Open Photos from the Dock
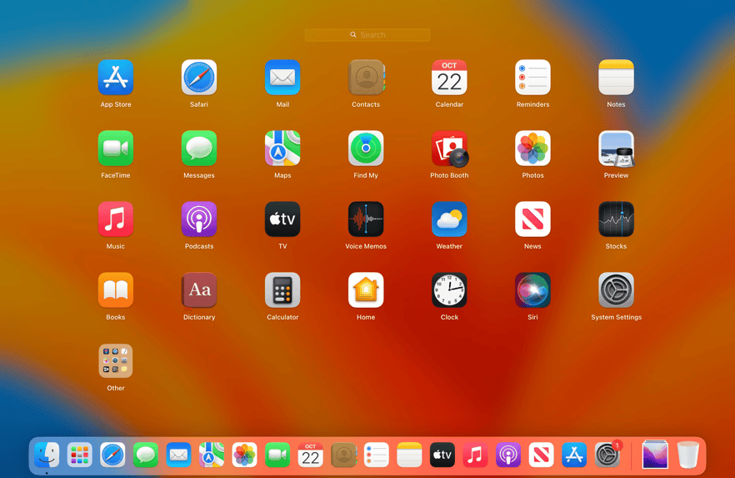 tap(245, 455)
